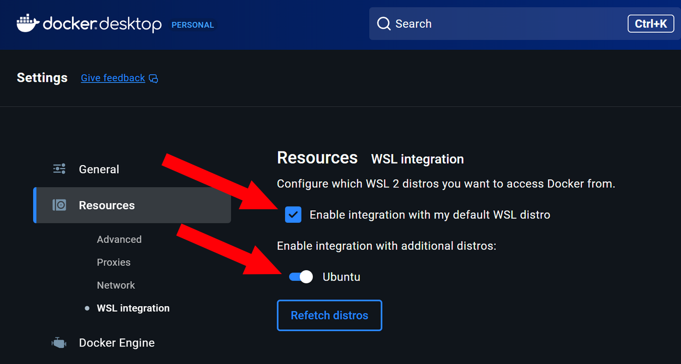Viewport: 681px width, 364px height.
Task: Uncheck default WSL distro integration checkbox
Action: [293, 215]
